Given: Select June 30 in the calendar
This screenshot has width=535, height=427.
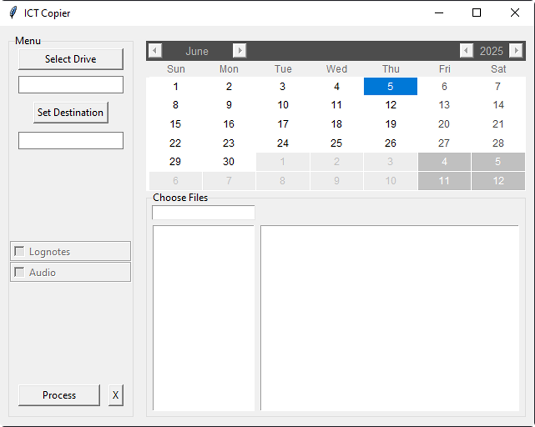Looking at the screenshot, I should (229, 162).
